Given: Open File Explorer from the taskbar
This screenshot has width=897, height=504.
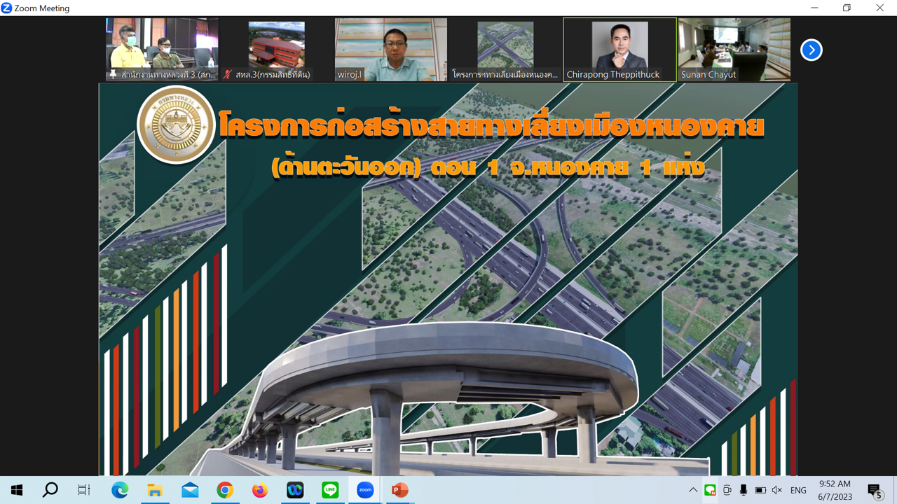Looking at the screenshot, I should point(155,490).
